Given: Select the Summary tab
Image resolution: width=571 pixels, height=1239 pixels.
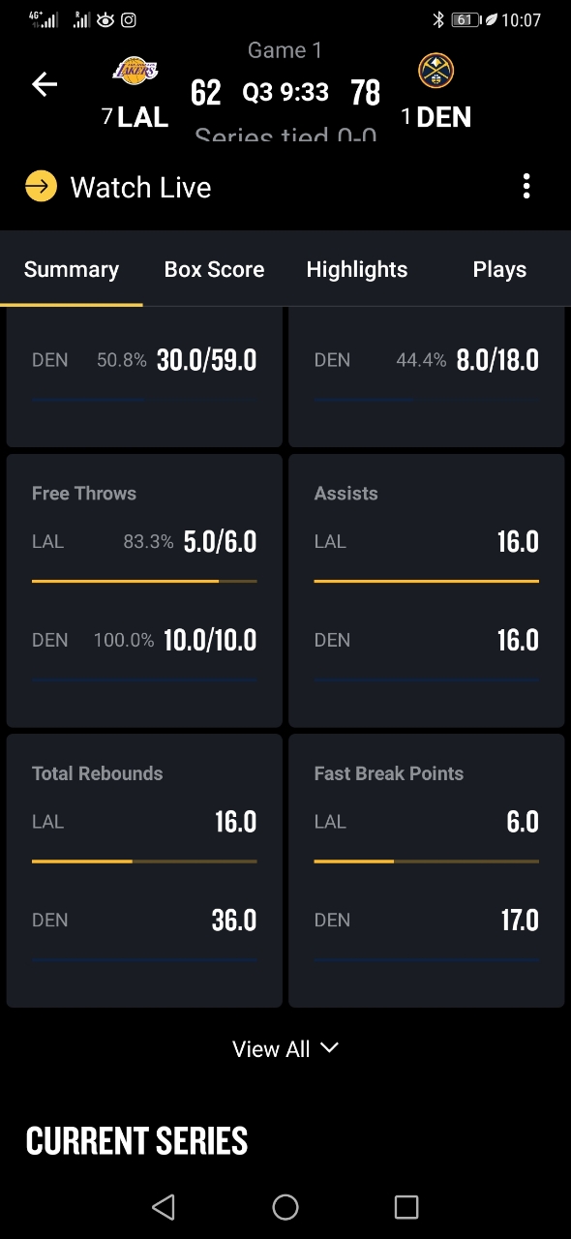Looking at the screenshot, I should 72,270.
